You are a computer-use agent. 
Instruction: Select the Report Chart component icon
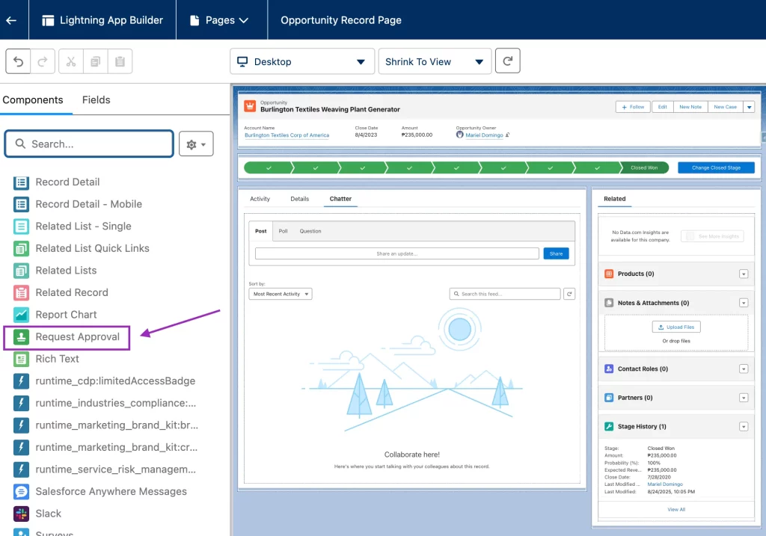[22, 315]
